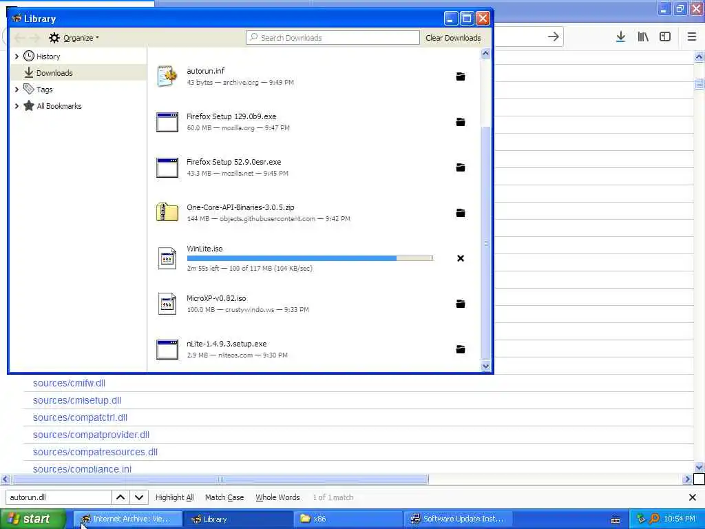
Task: Click the One-Core-API-Binaries zip archive icon
Action: [167, 212]
